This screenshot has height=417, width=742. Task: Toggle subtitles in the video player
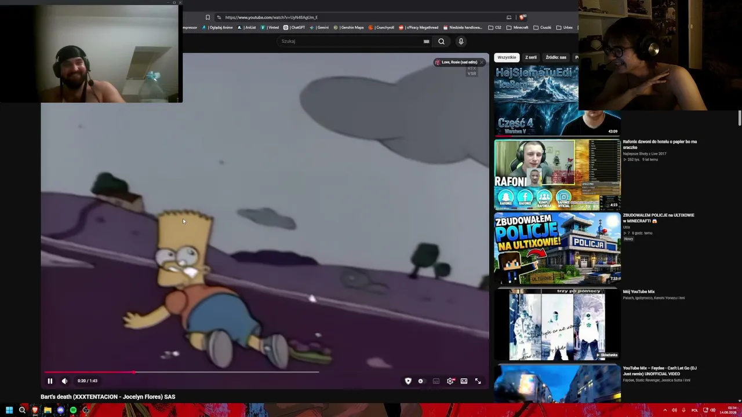coord(436,381)
